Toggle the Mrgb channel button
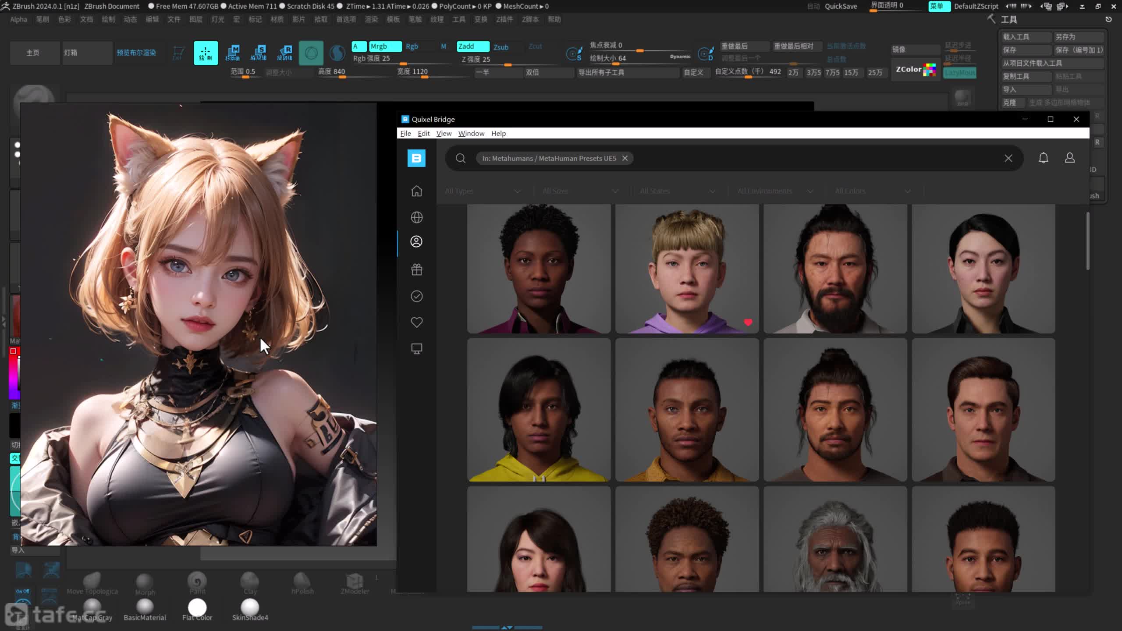 [385, 46]
